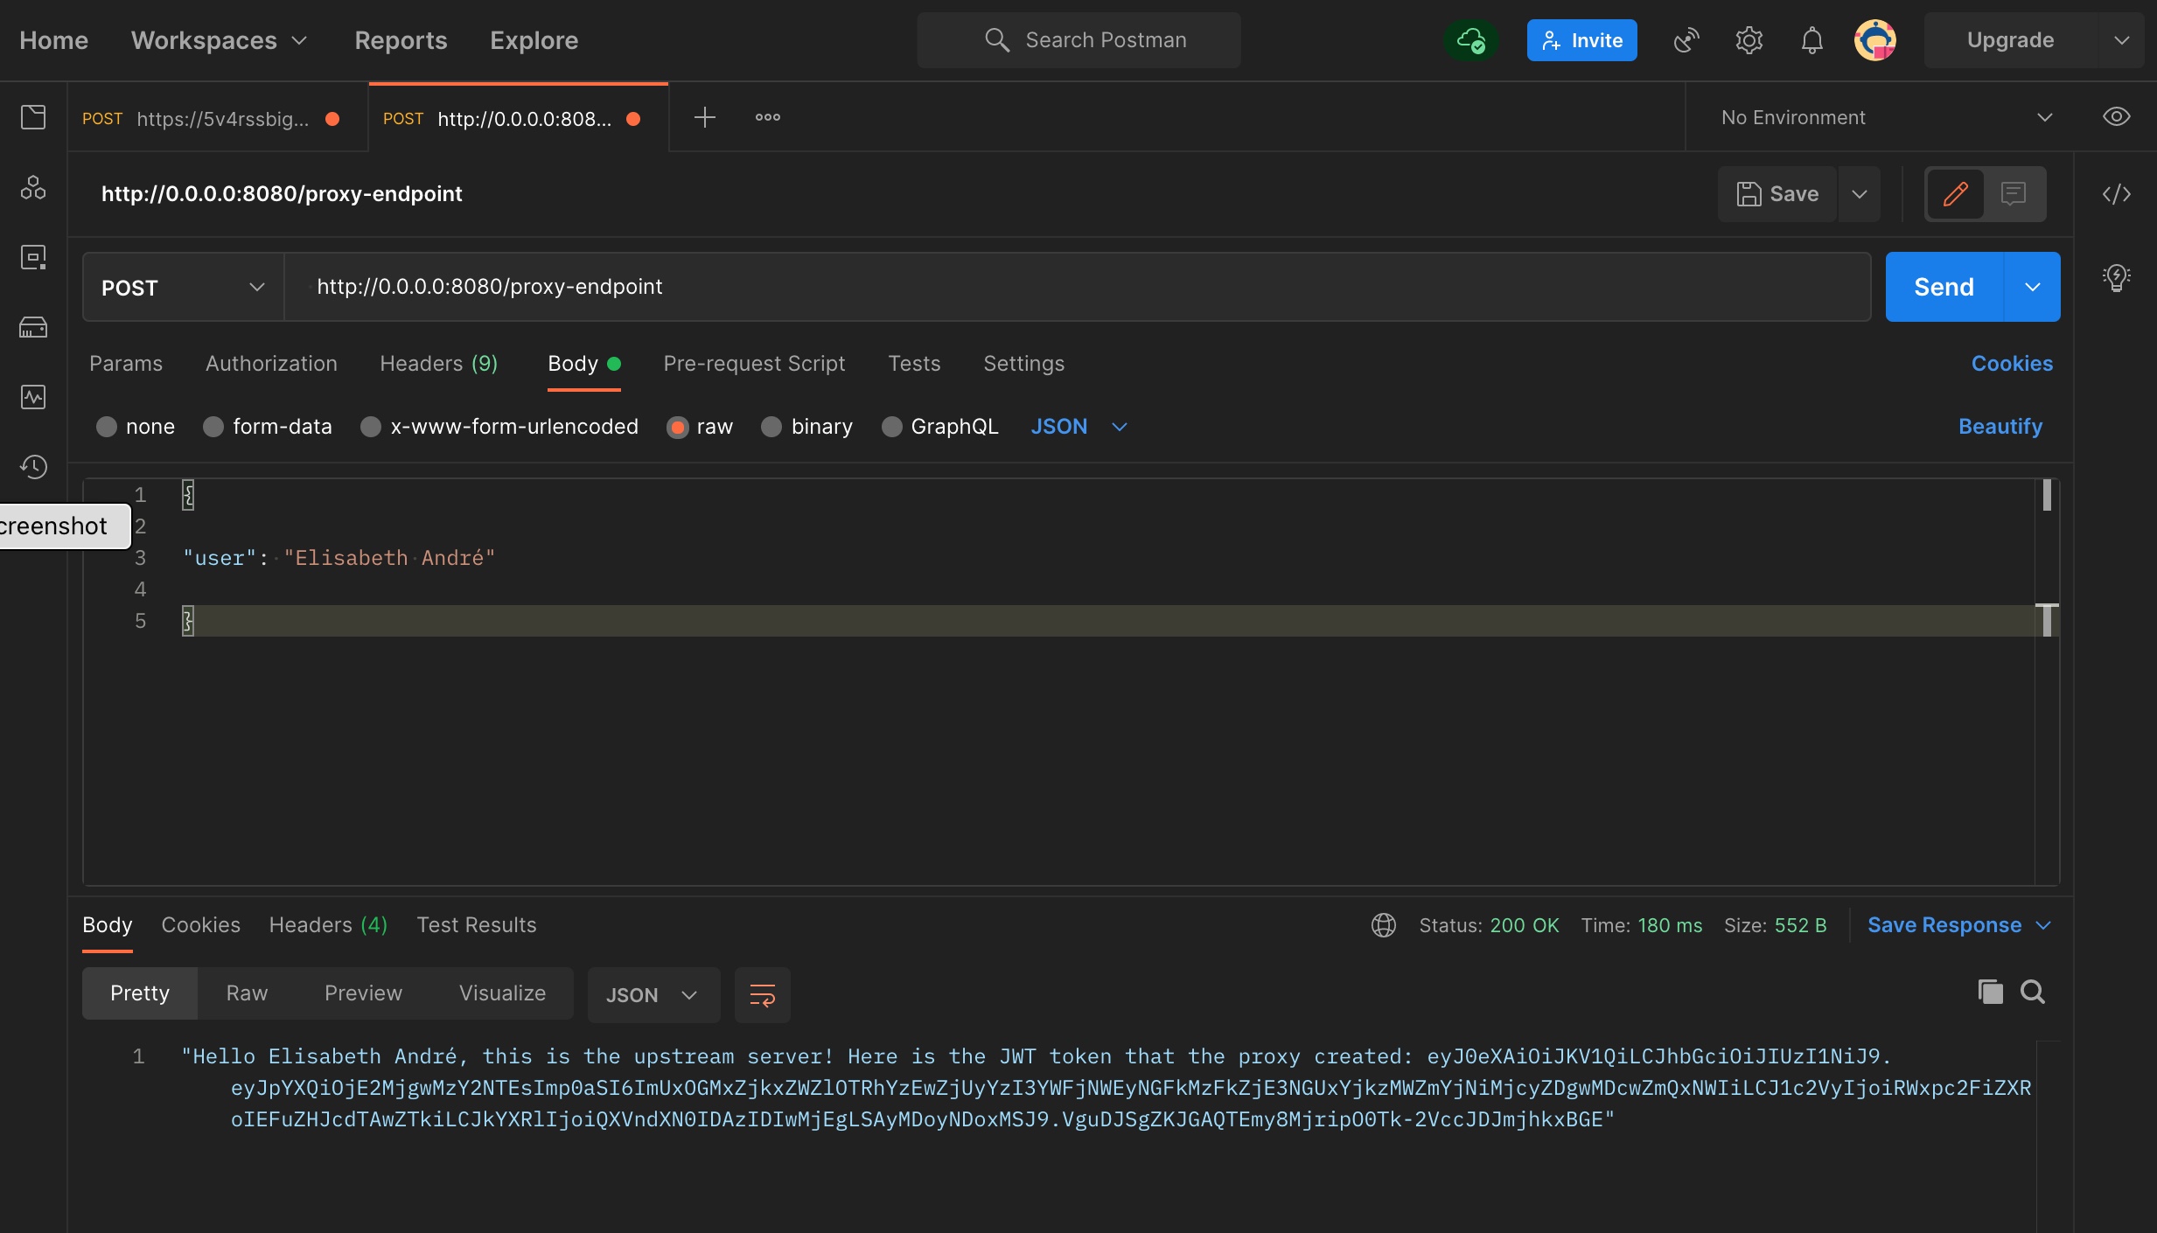Open Postman settings gear
Viewport: 2157px width, 1233px height.
click(x=1748, y=40)
